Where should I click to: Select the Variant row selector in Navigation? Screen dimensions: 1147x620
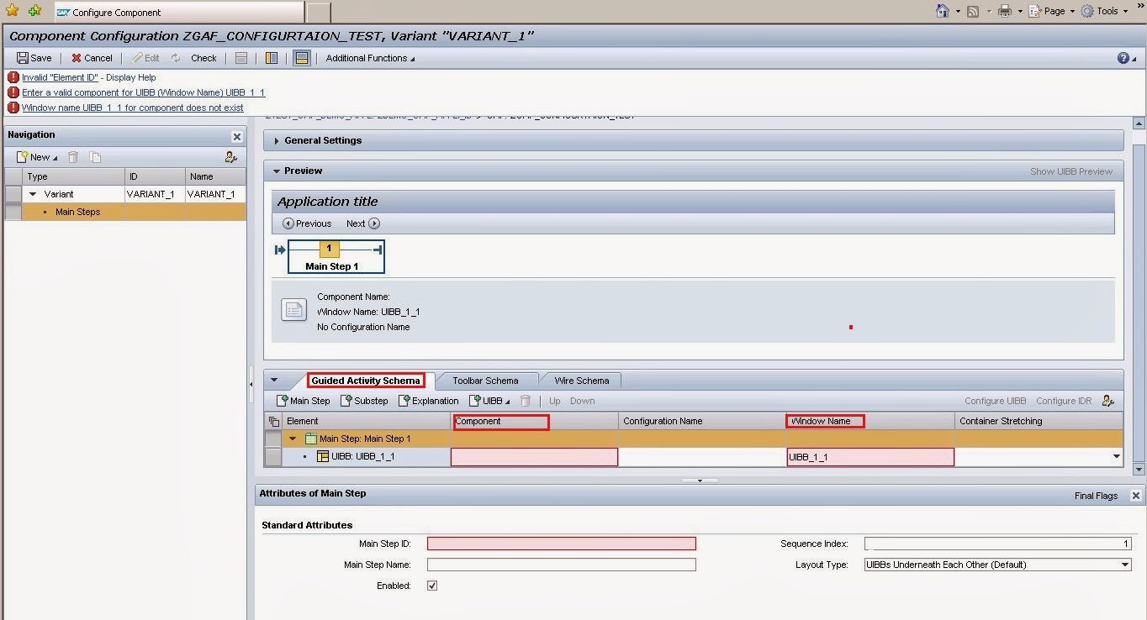[13, 194]
